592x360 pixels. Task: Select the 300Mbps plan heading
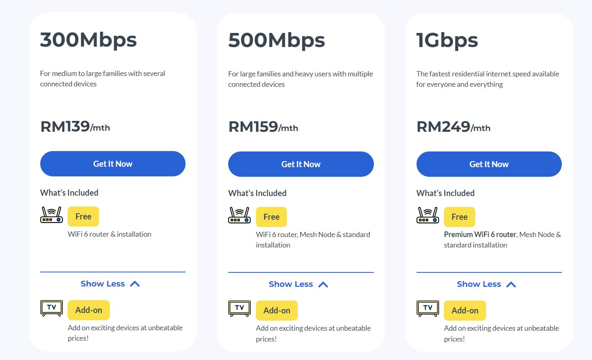coord(88,40)
